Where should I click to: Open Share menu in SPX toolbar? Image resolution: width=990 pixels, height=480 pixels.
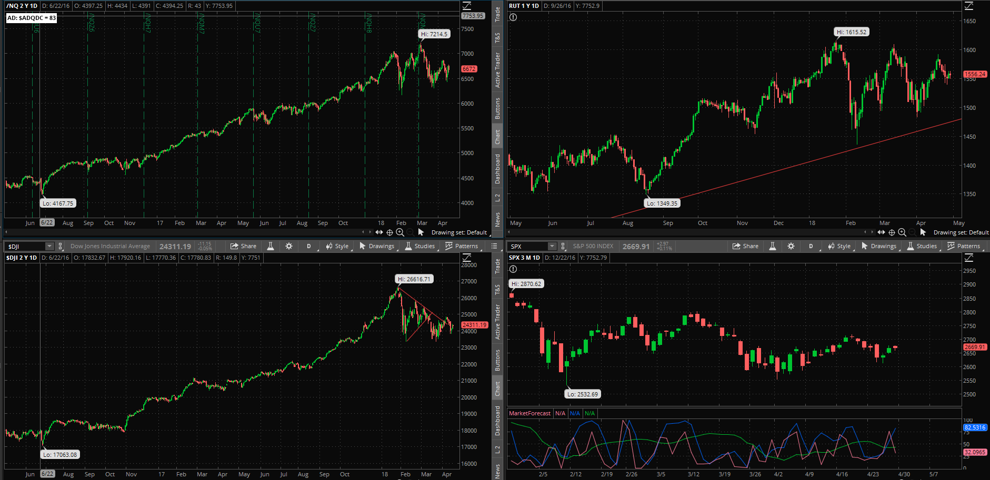745,246
